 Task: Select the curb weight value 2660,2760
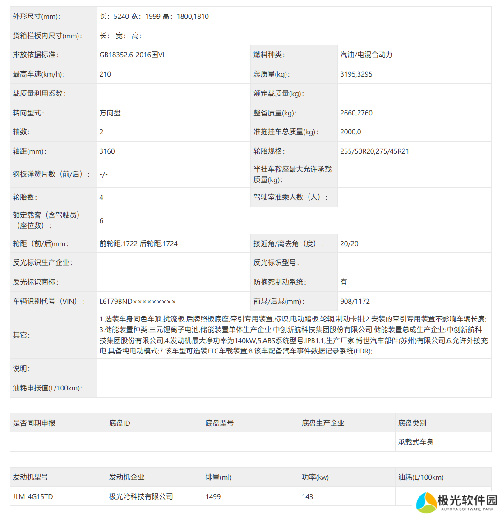coord(356,113)
